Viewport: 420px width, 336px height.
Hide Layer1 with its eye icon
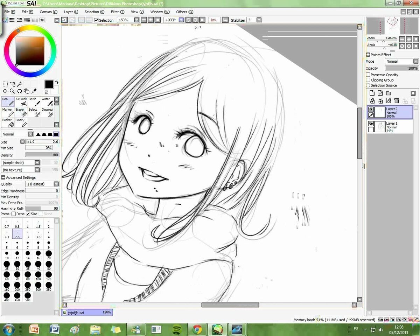(371, 124)
